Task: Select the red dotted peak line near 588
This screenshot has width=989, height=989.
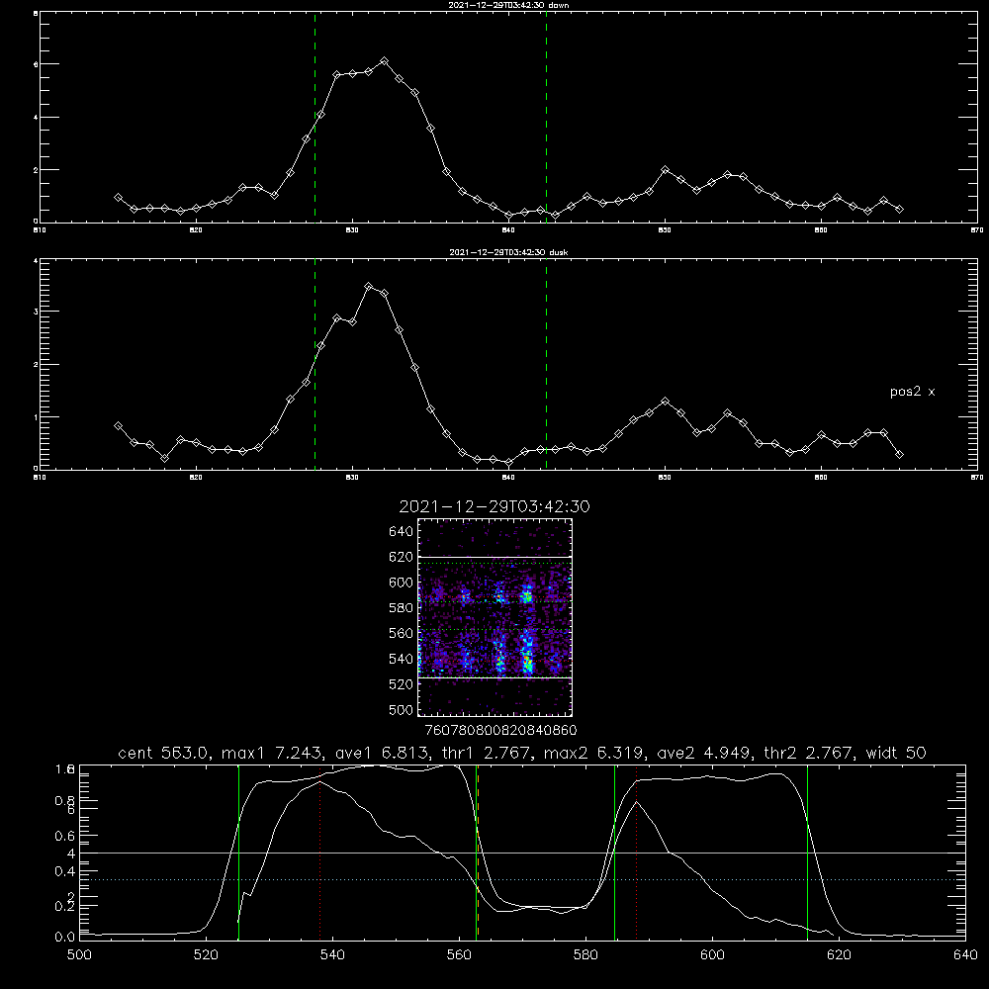Action: tap(636, 853)
